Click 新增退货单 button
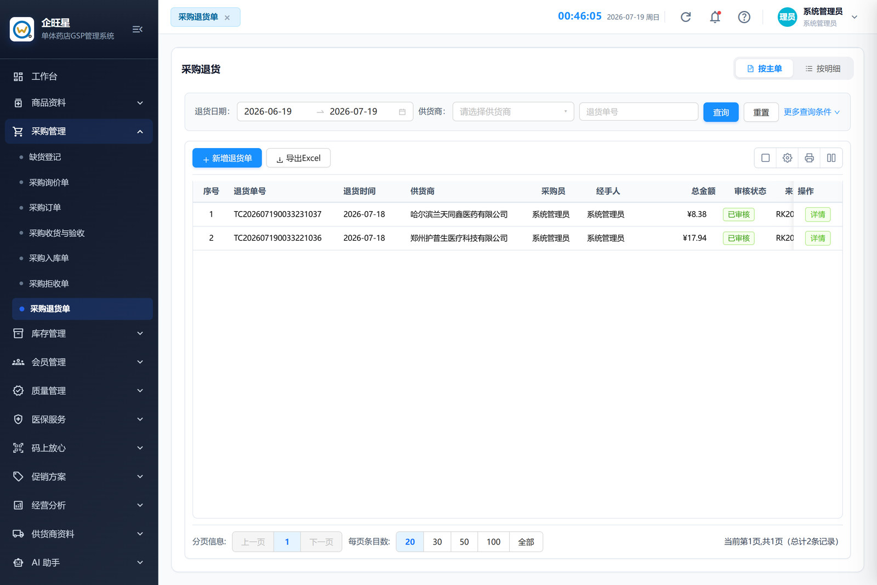 (x=227, y=158)
